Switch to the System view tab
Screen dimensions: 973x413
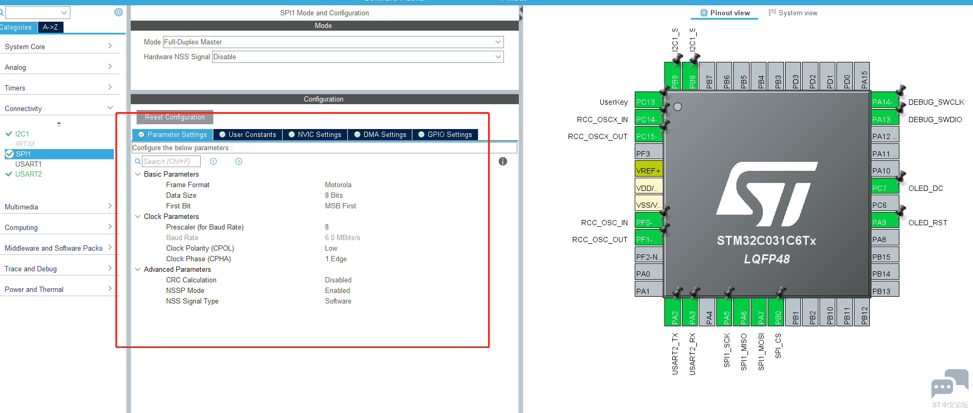pyautogui.click(x=793, y=13)
